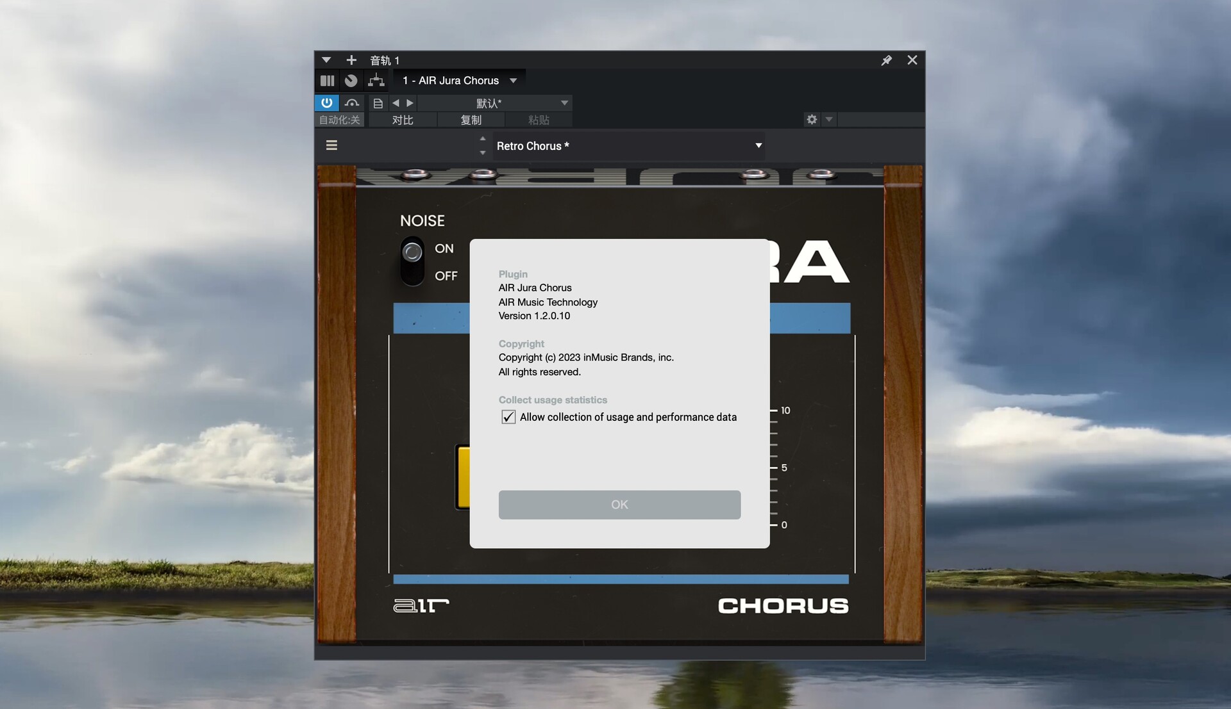Click the gear settings icon
Screen dimensions: 1231x709
pyautogui.click(x=812, y=120)
